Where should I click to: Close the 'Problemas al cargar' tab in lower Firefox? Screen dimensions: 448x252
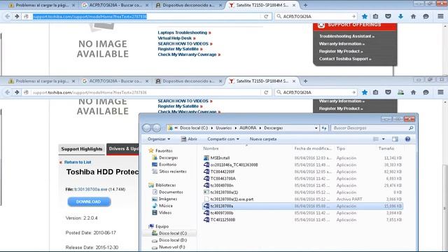pyautogui.click(x=73, y=81)
